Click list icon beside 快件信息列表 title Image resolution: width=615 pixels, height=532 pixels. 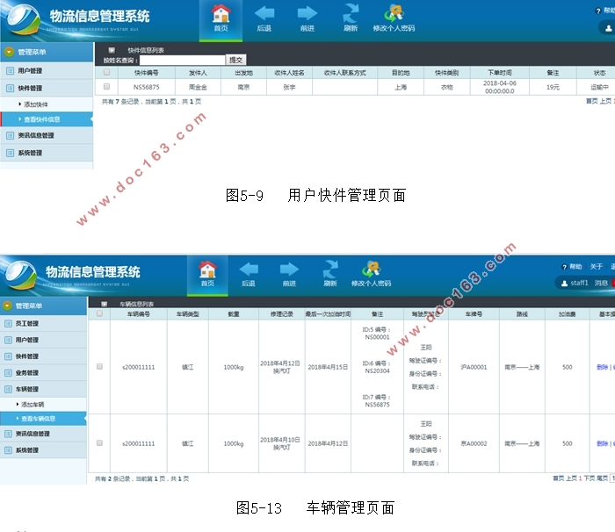(x=112, y=50)
